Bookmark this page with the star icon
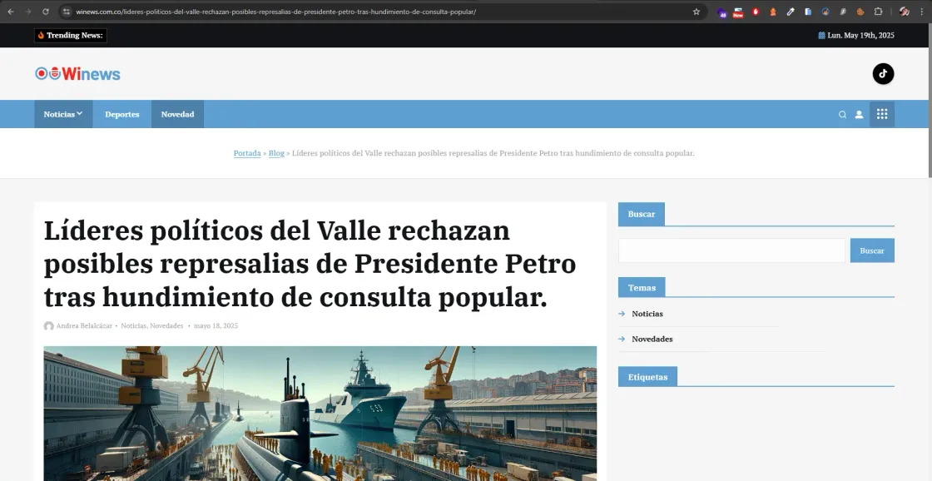The image size is (932, 481). pyautogui.click(x=697, y=12)
